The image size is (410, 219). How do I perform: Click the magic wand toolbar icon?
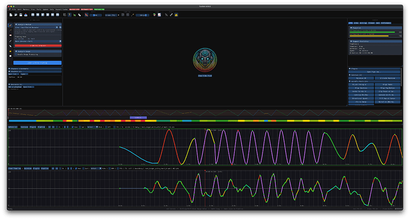[133, 15]
